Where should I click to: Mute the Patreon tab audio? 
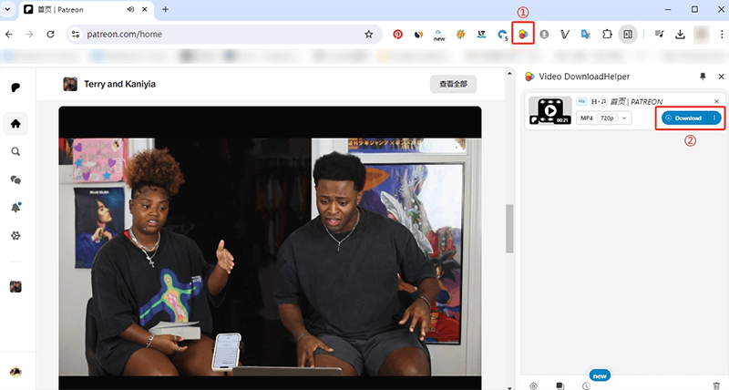click(x=130, y=9)
